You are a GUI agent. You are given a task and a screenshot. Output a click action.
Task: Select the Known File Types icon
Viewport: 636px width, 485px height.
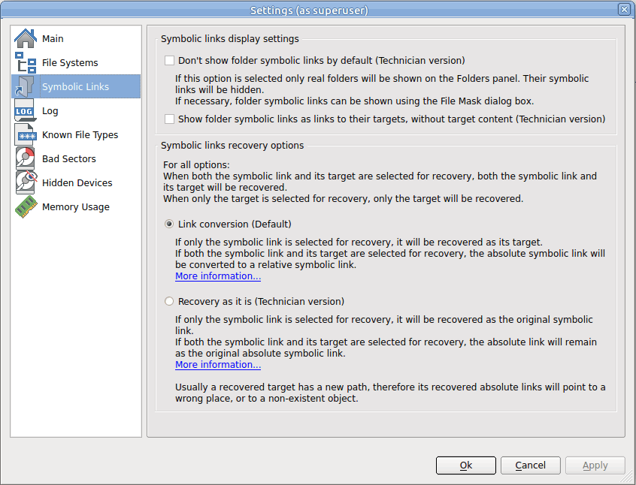point(25,134)
